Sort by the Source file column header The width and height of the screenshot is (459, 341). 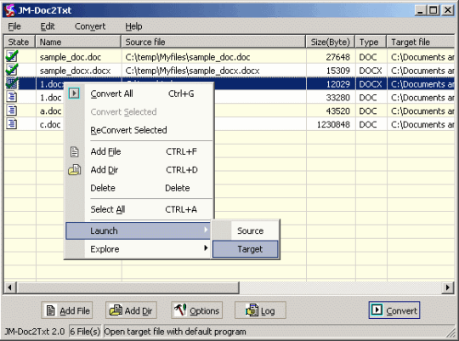213,42
